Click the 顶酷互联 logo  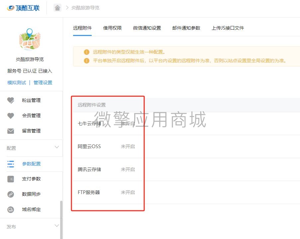coord(23,8)
